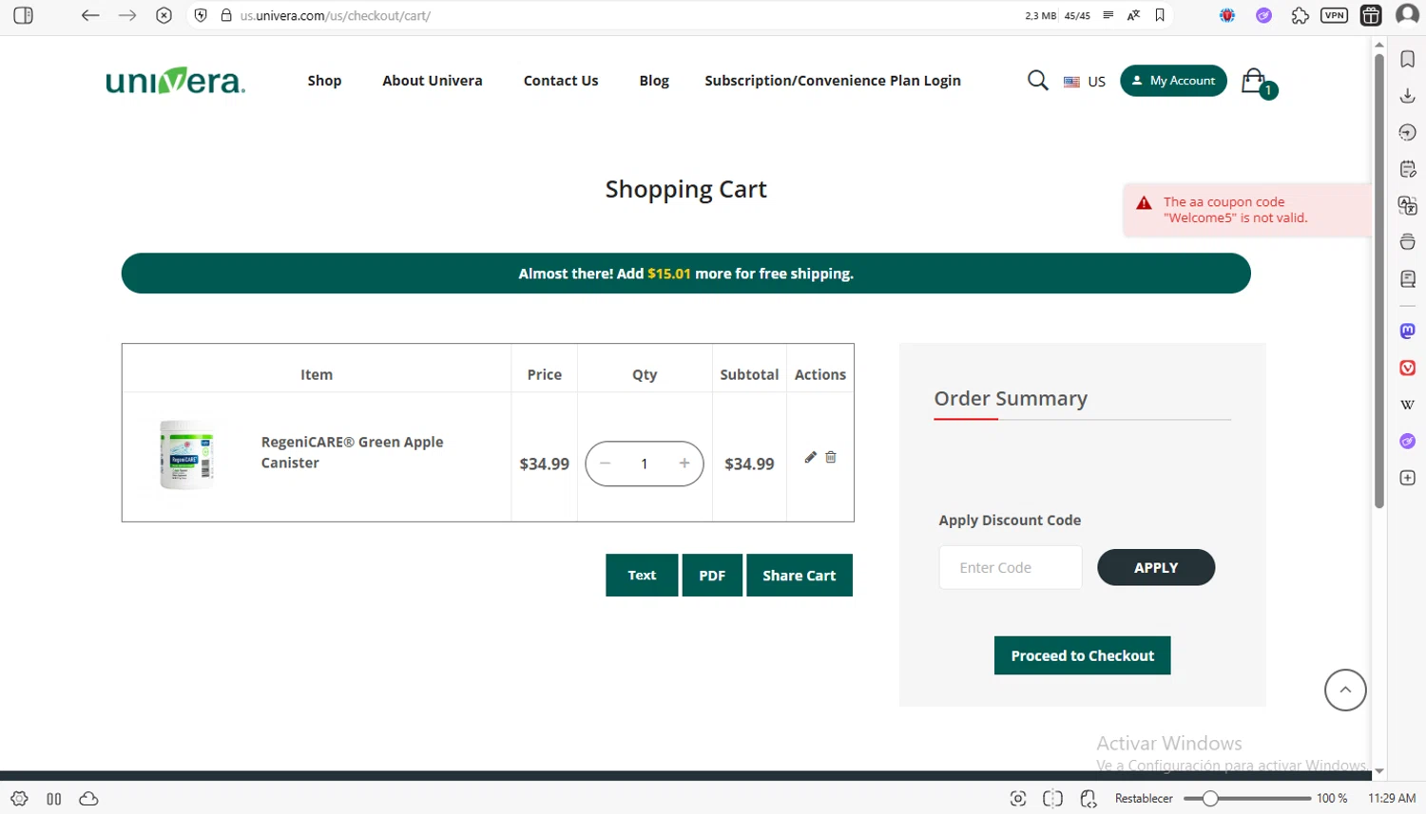Open Bookmarks panel in sidebar
The height and width of the screenshot is (814, 1426).
tap(1408, 59)
